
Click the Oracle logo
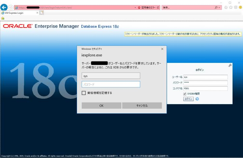18,26
